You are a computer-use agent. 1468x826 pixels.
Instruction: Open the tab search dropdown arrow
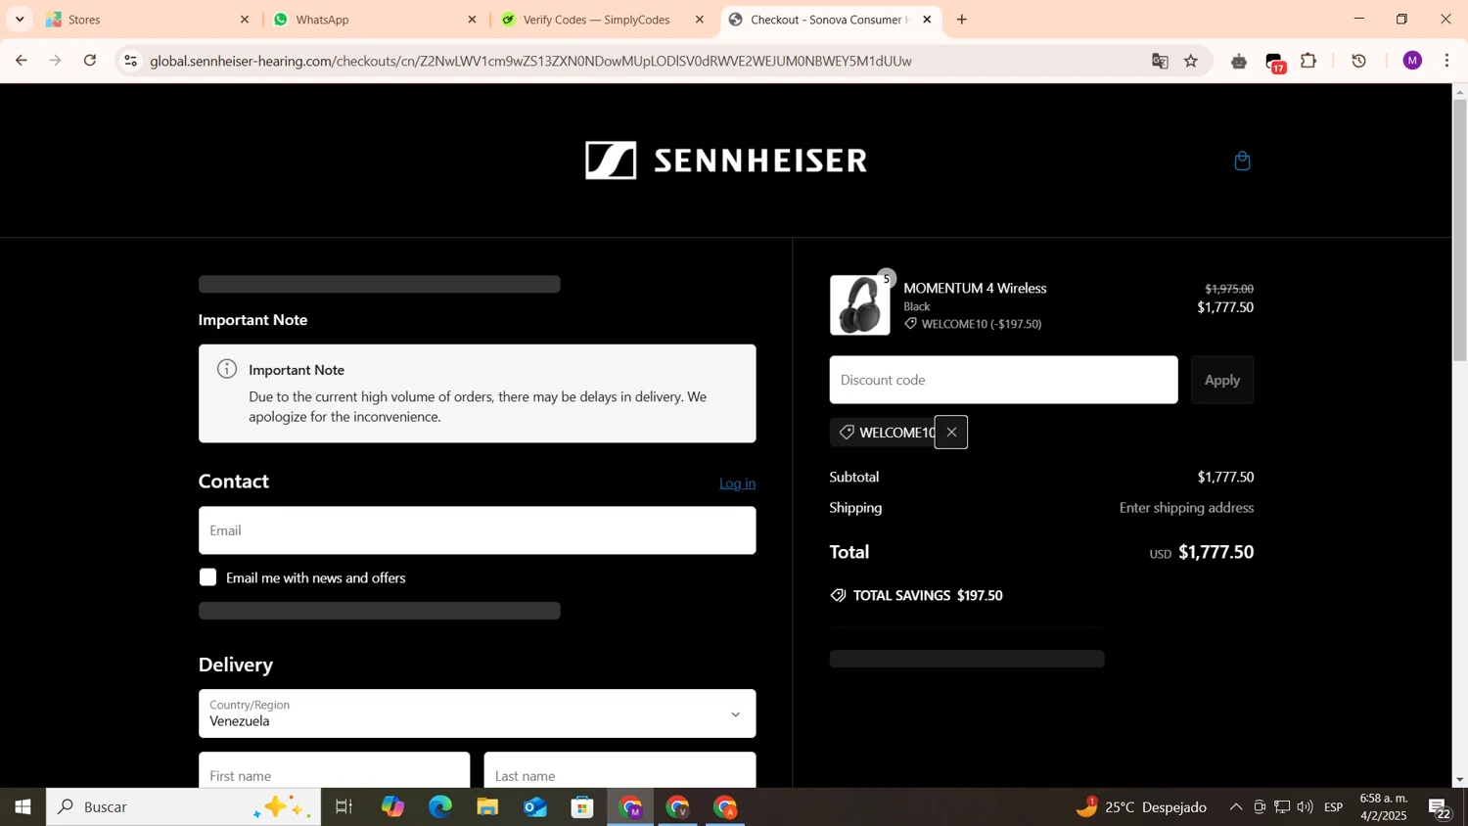click(20, 20)
